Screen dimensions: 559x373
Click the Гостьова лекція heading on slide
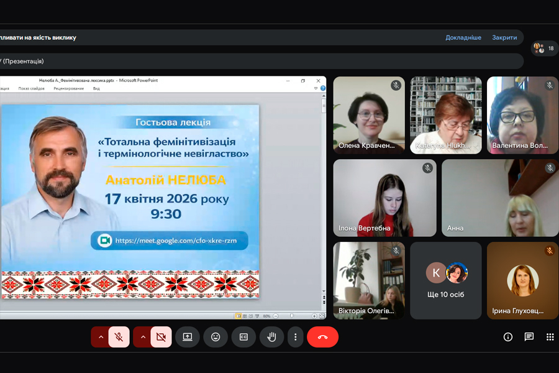[173, 122]
